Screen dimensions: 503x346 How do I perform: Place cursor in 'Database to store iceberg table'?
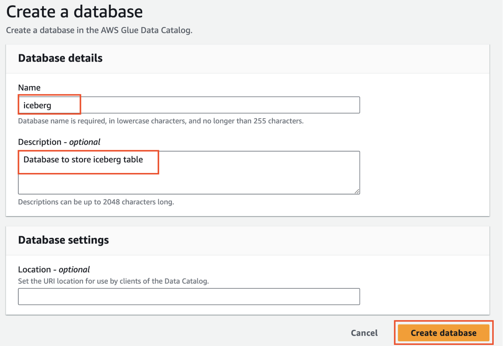[x=83, y=160]
